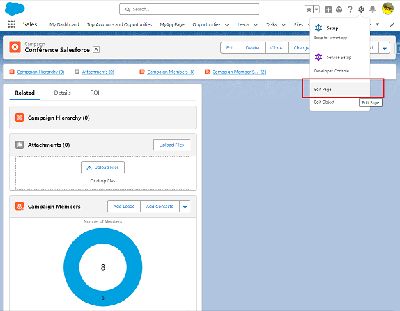Screen dimensions: 400x311
Task: Open Attachments (0) quick link
Action: (x=98, y=72)
